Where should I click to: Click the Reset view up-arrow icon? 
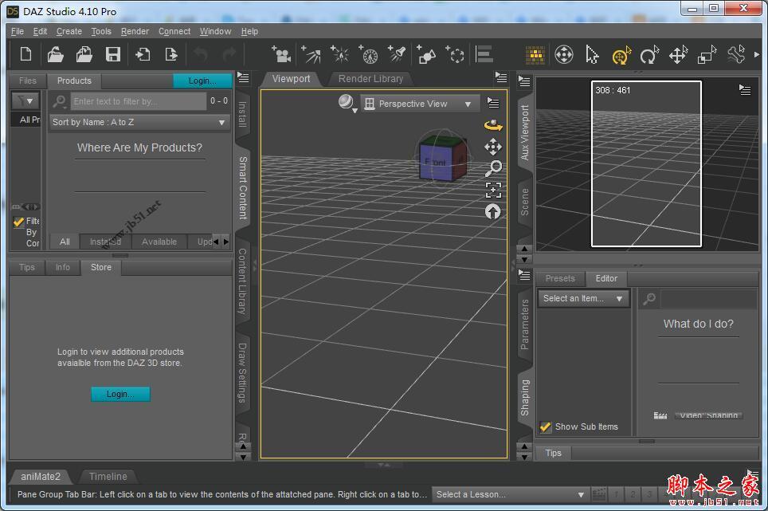pos(492,211)
